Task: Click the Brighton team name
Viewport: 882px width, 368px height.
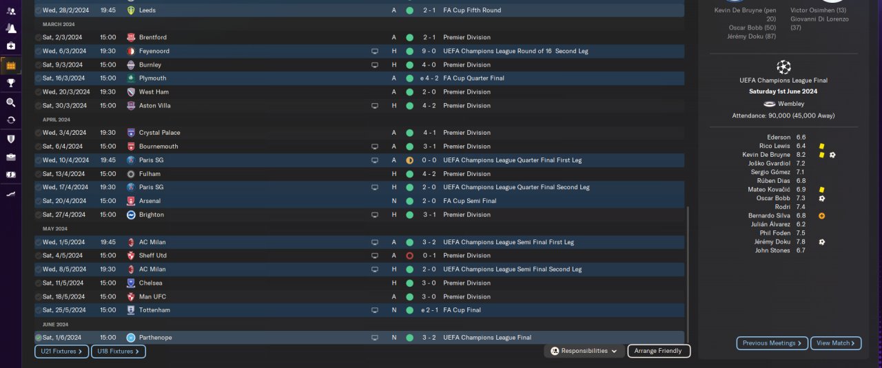Action: [x=152, y=215]
